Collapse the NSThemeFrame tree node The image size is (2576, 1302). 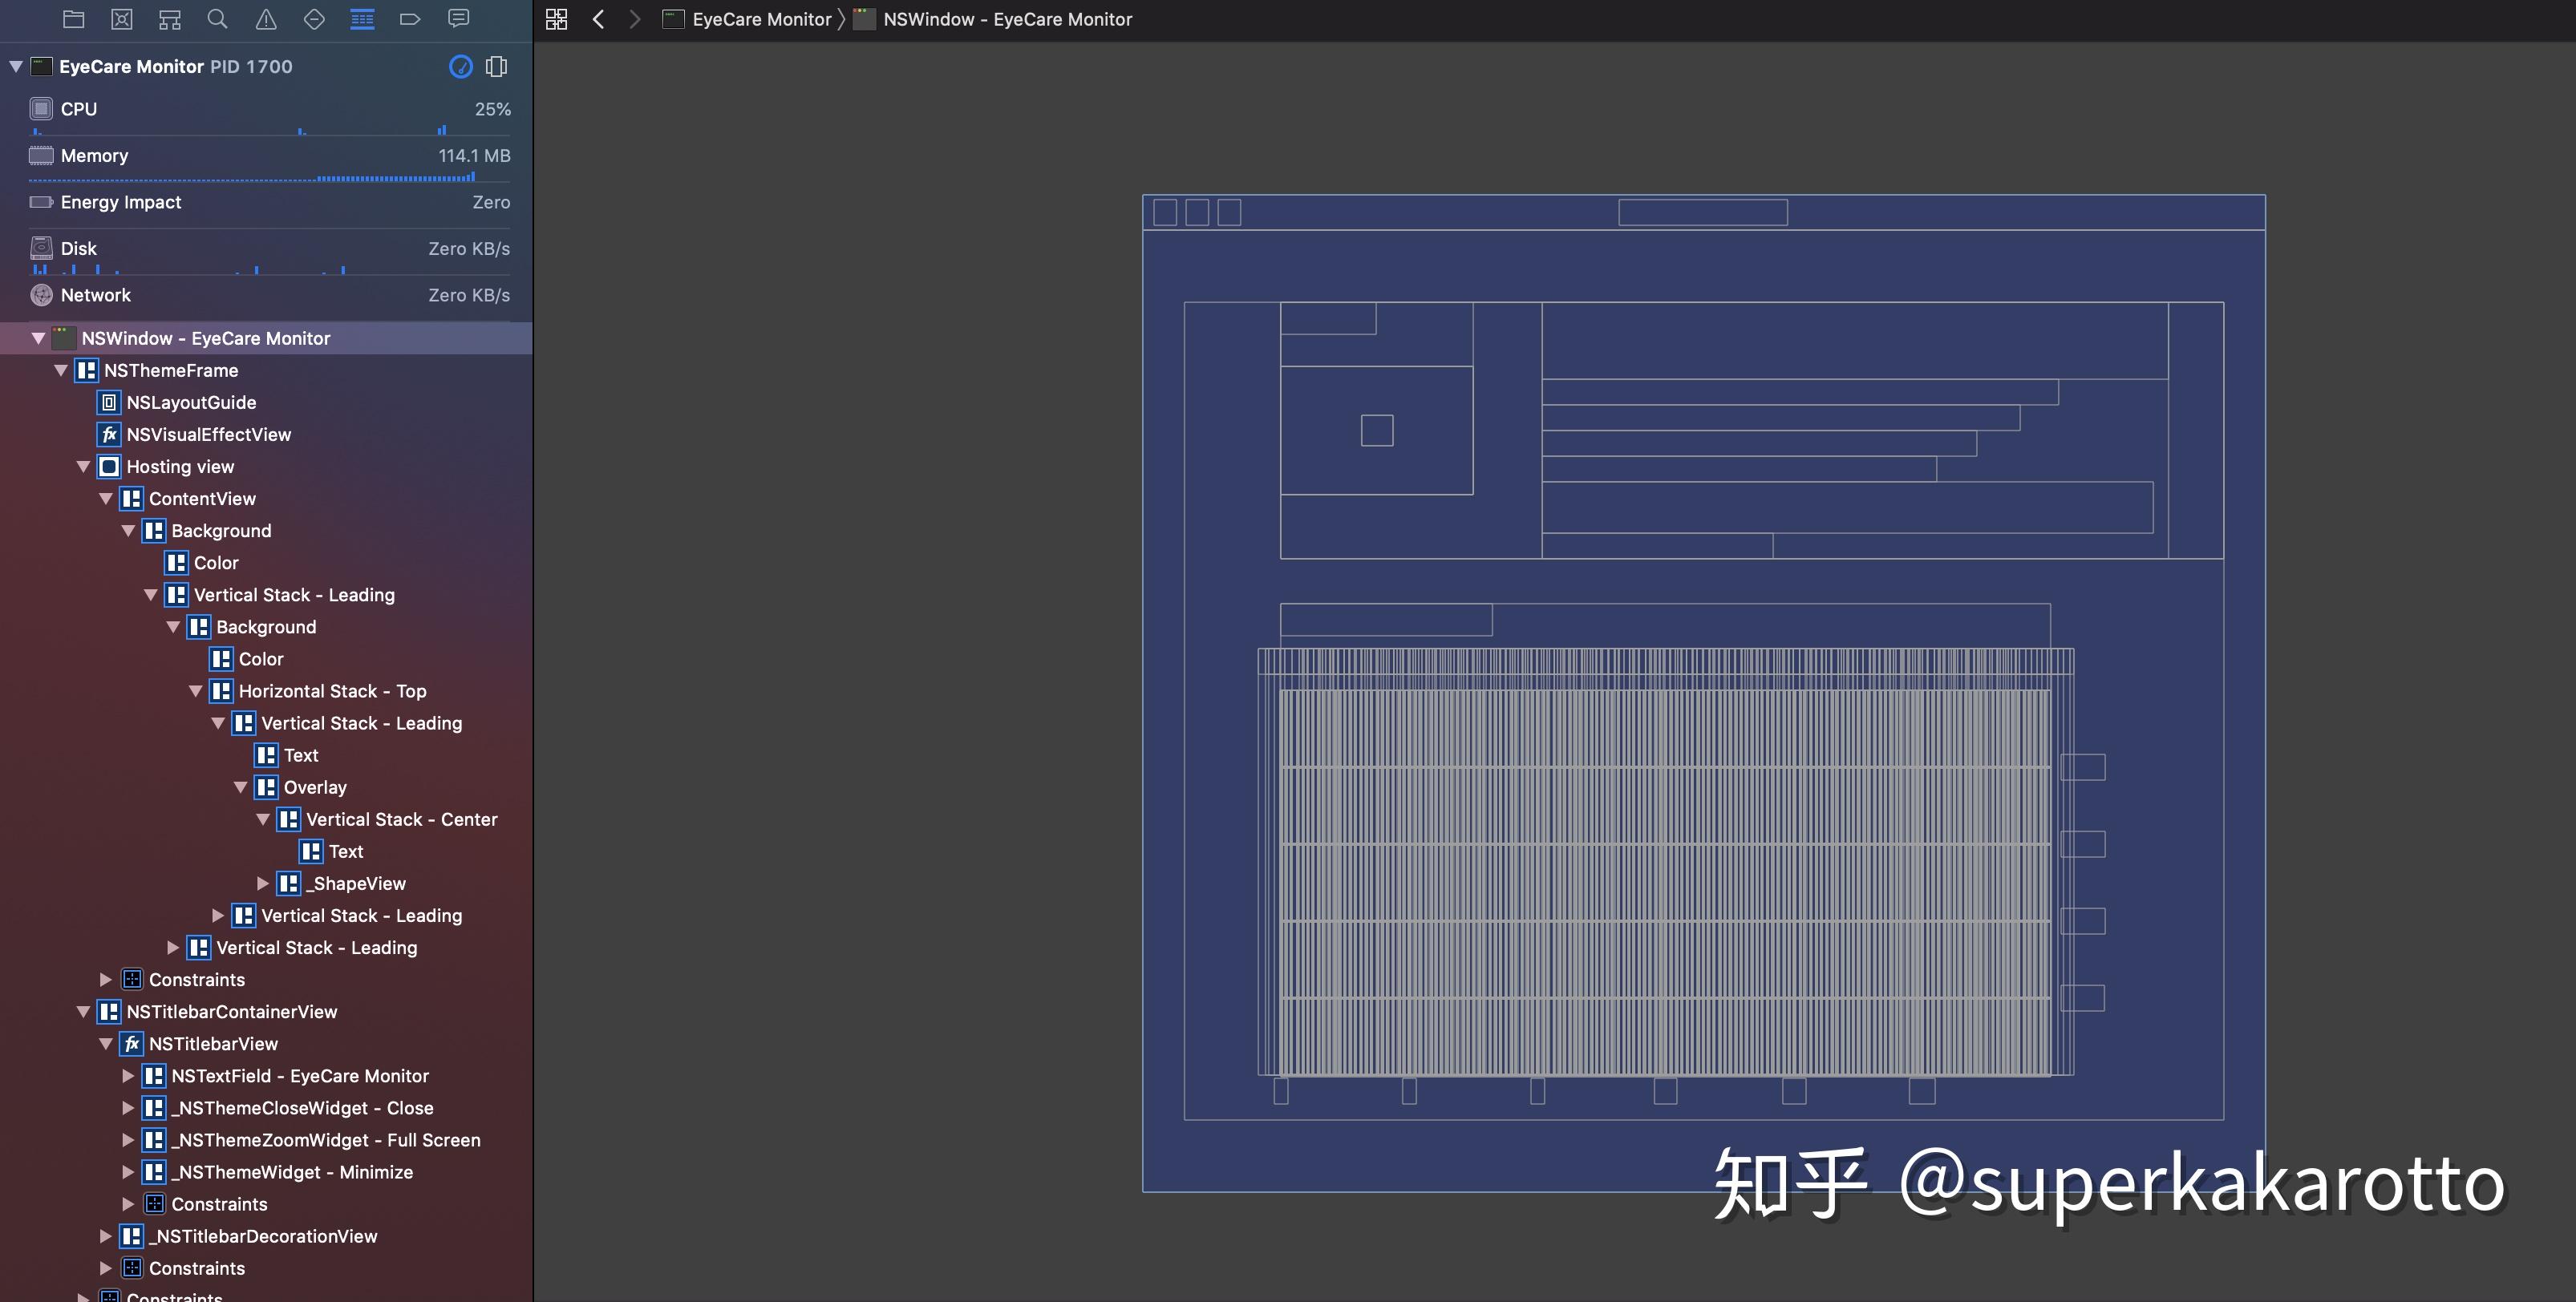tap(61, 370)
